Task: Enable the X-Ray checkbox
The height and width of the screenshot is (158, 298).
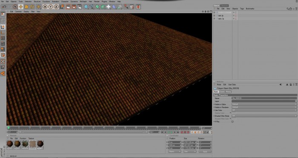Action: pyautogui.click(x=232, y=121)
